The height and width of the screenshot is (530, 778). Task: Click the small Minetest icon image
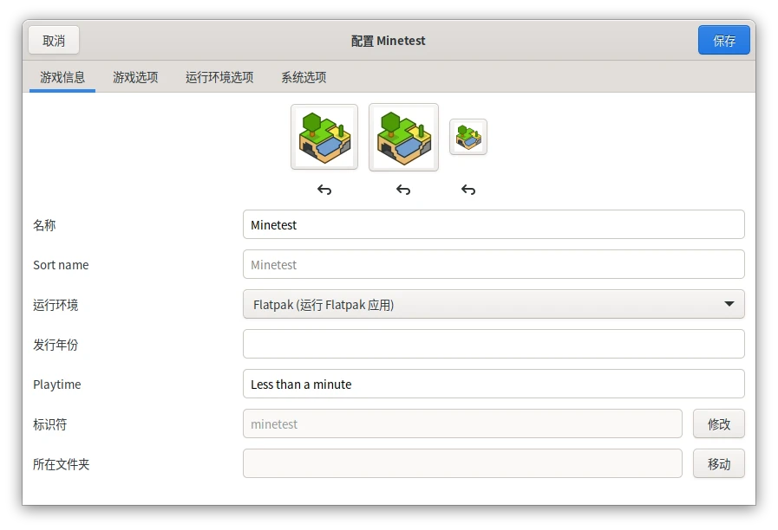(x=468, y=137)
